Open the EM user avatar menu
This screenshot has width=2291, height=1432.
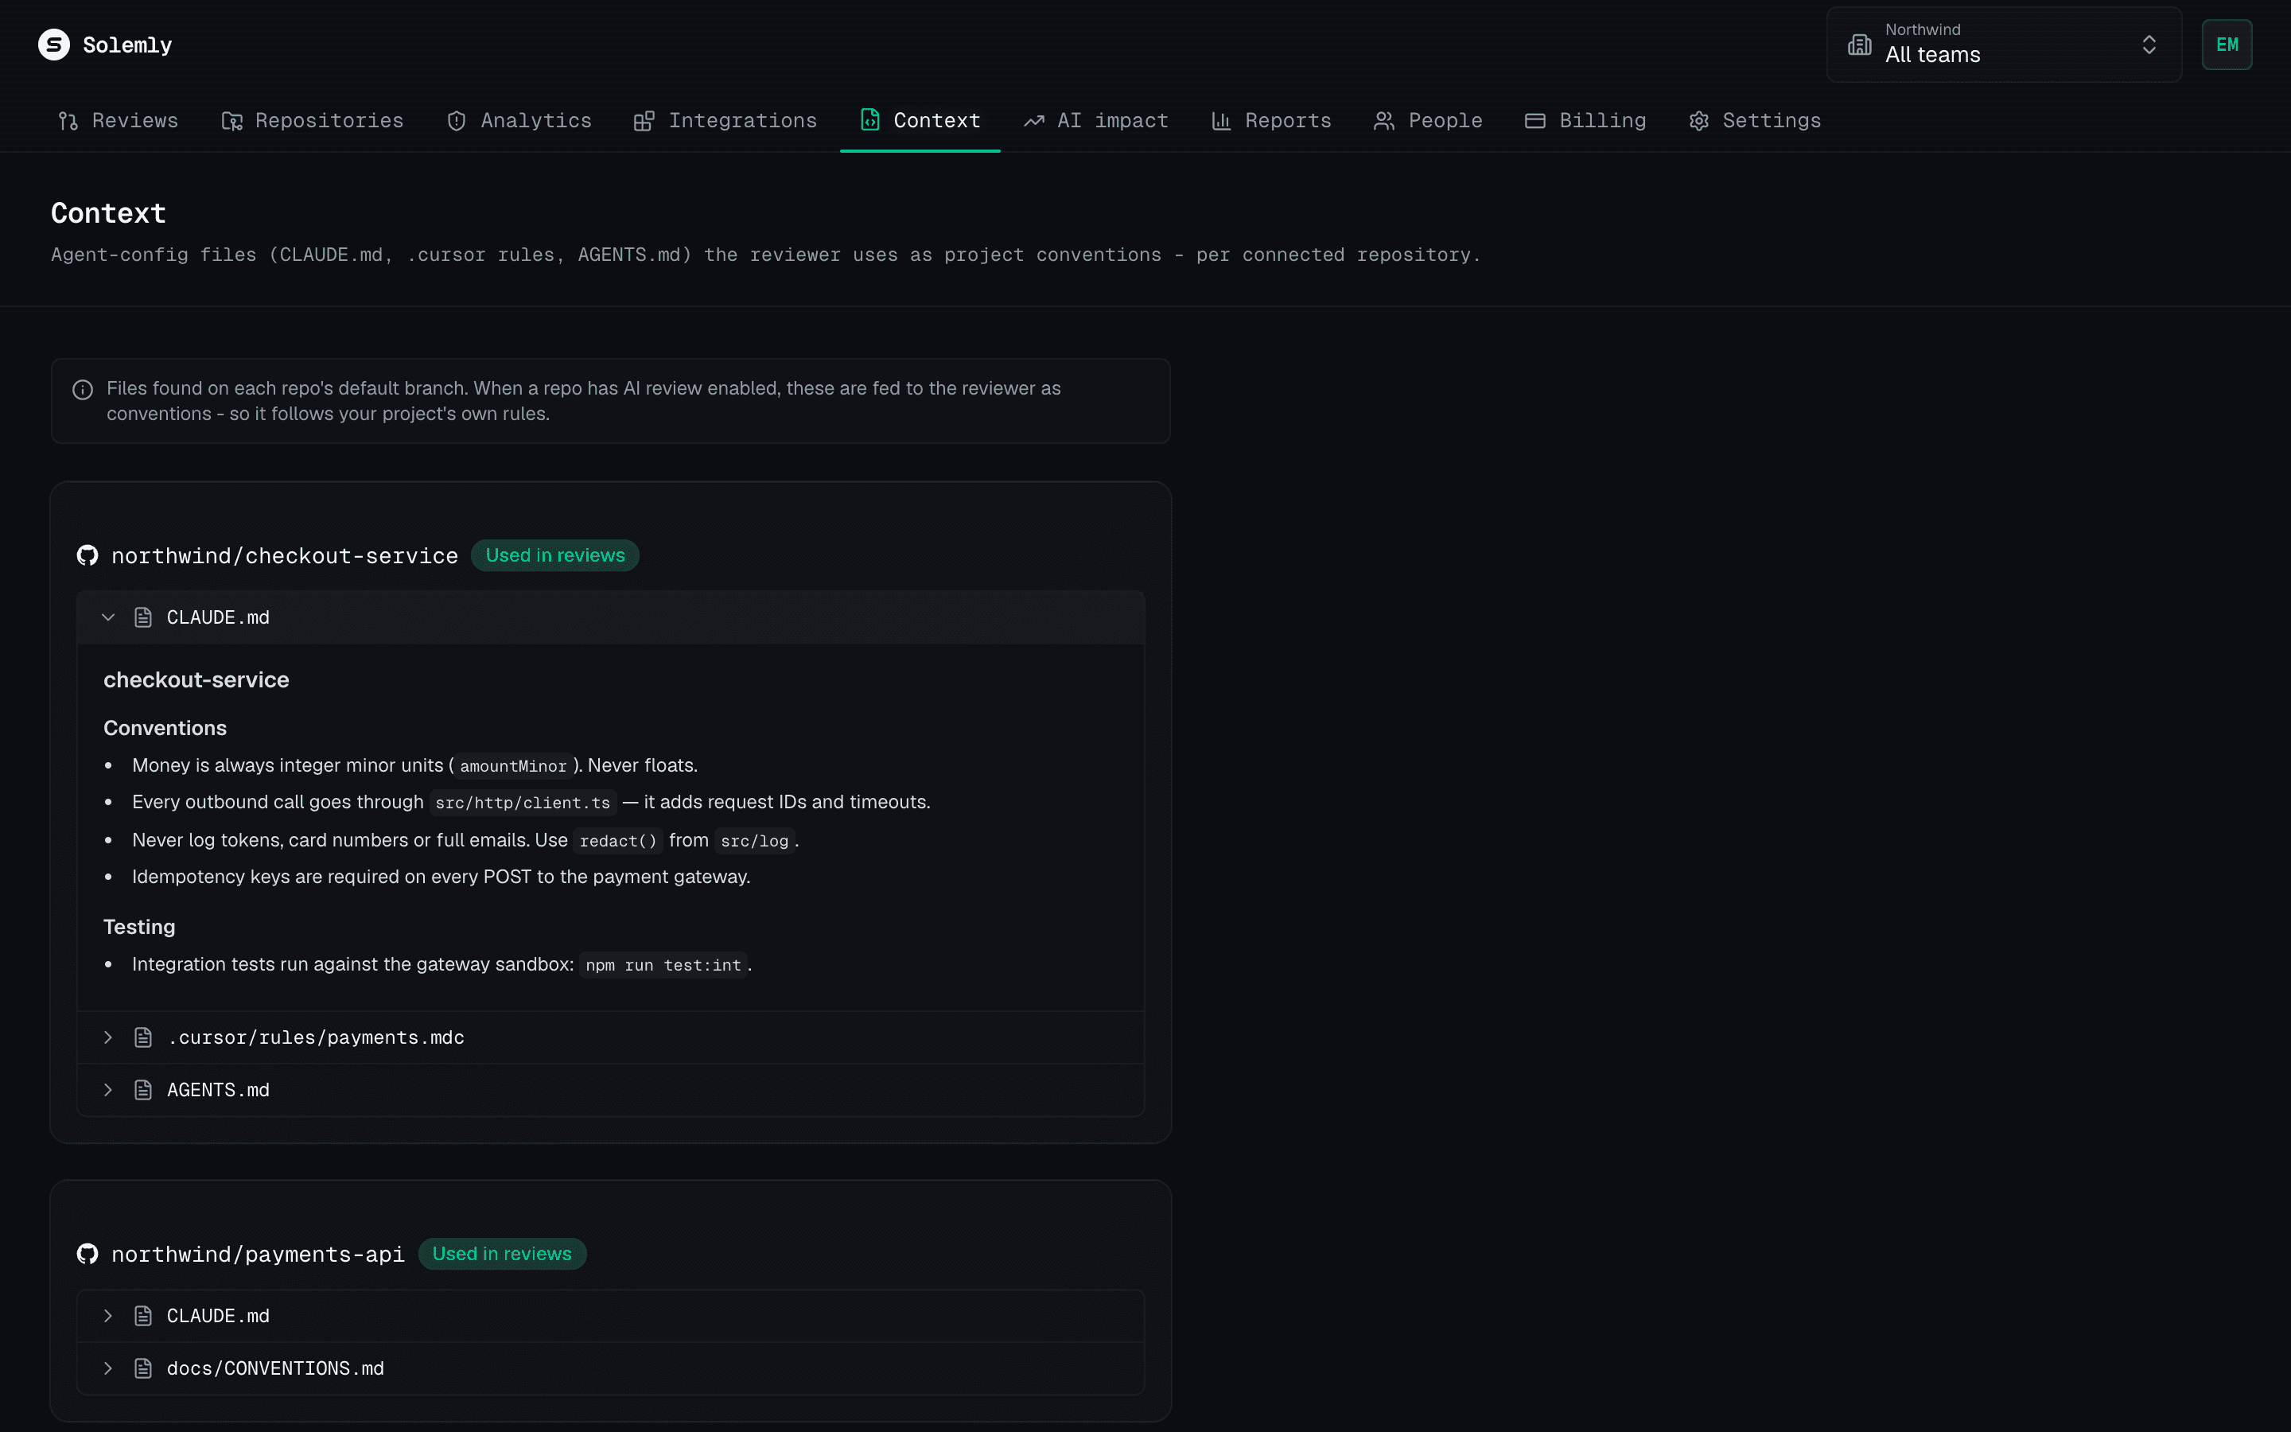[x=2227, y=45]
